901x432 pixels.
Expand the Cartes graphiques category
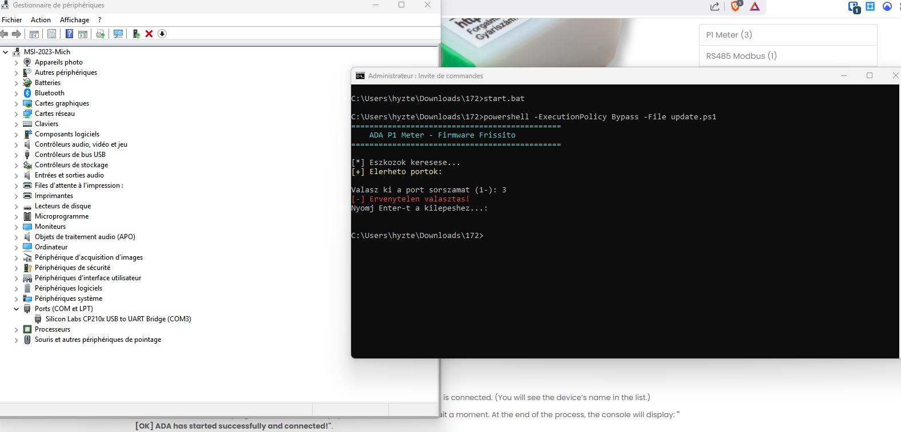[x=16, y=103]
